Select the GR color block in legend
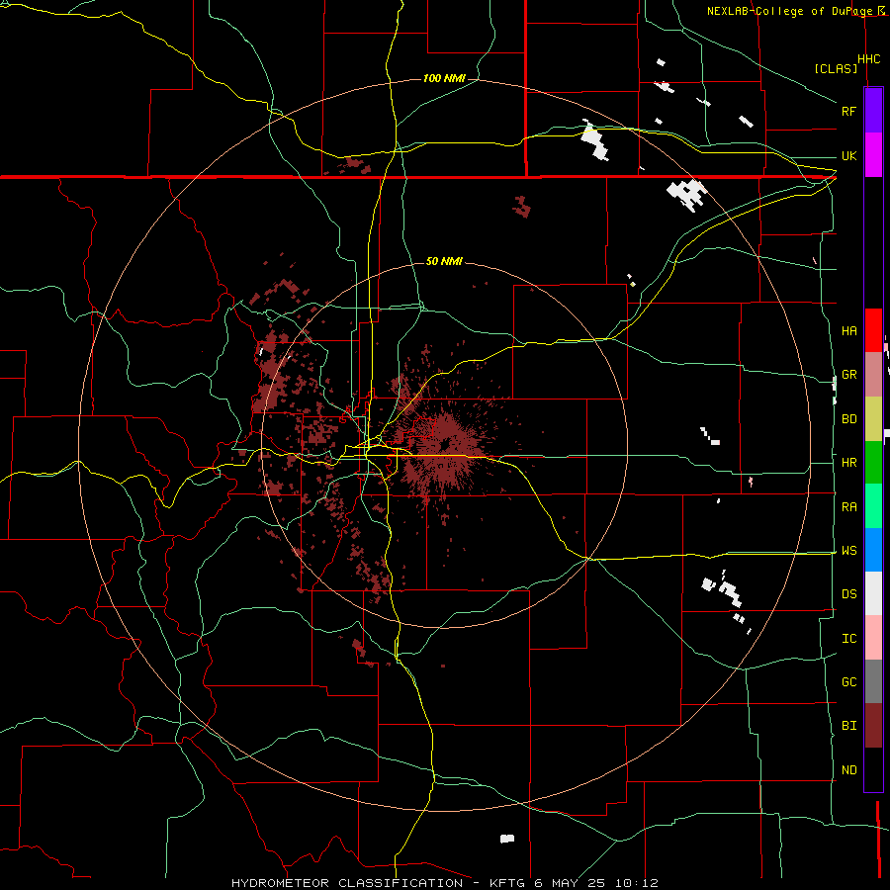Viewport: 890px width, 890px height. (873, 375)
